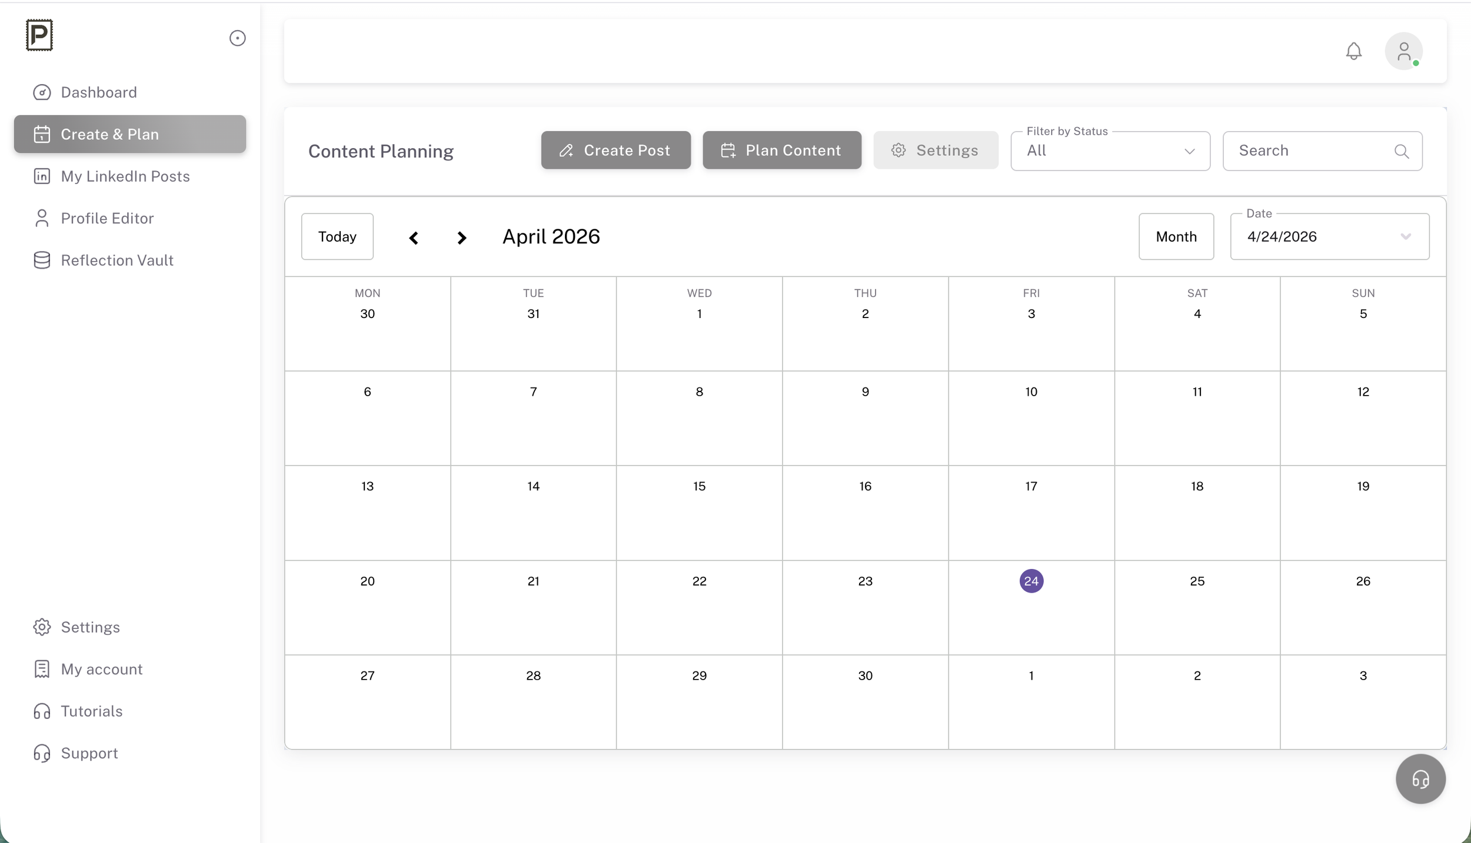The width and height of the screenshot is (1471, 843).
Task: Jump to Today in calendar
Action: (x=337, y=236)
